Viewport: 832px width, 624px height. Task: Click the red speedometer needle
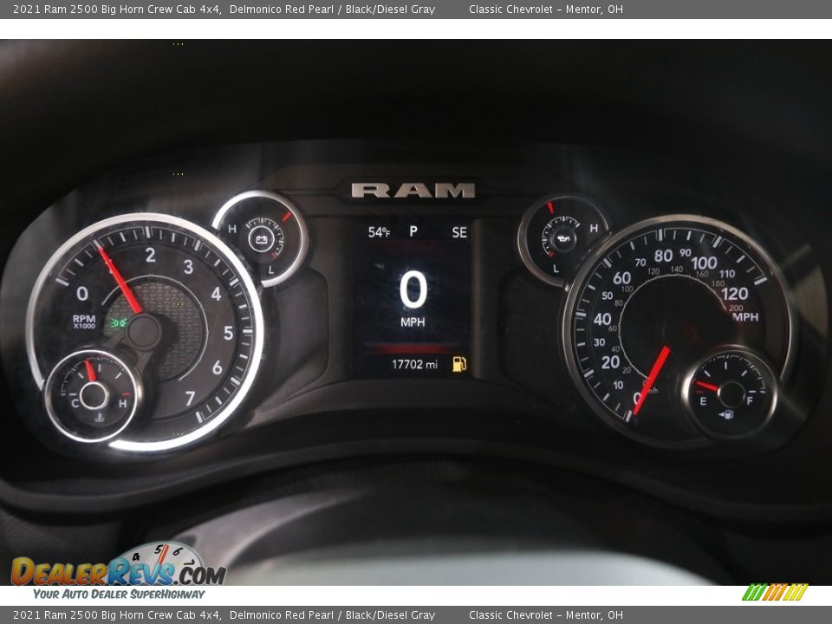(x=652, y=380)
